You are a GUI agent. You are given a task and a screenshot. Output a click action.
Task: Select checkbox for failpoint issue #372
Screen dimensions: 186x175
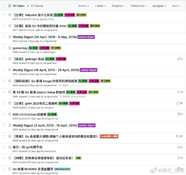point(4,15)
